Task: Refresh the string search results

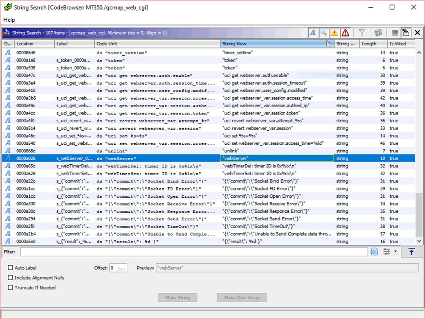Action: [x=378, y=33]
